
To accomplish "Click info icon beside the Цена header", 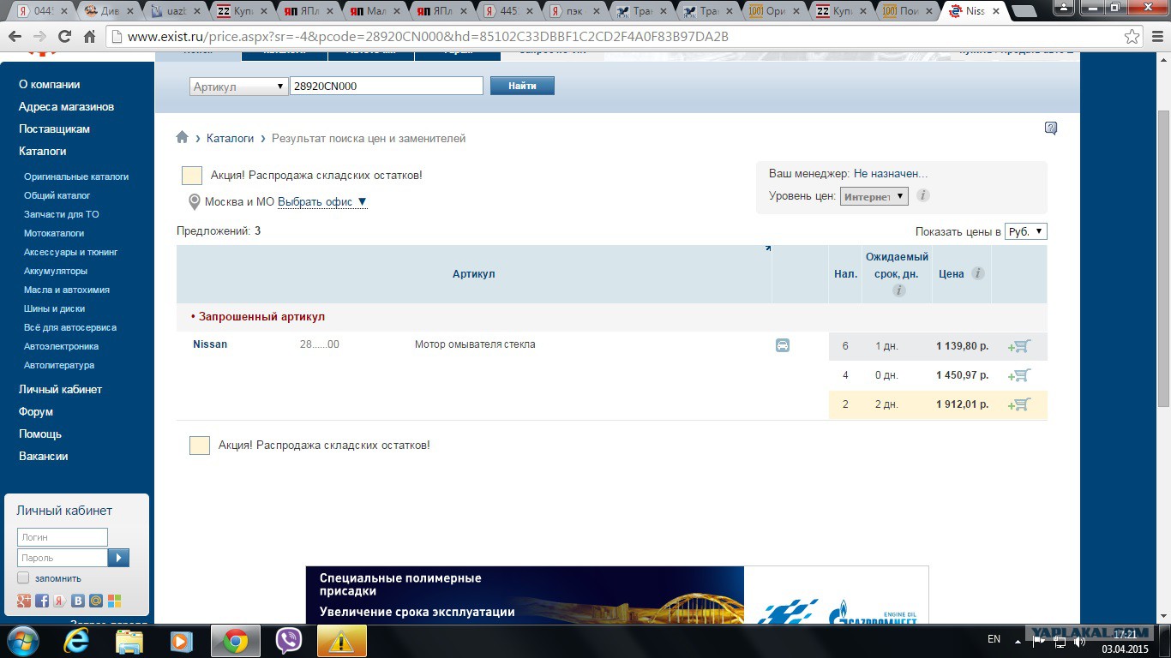I will [978, 273].
